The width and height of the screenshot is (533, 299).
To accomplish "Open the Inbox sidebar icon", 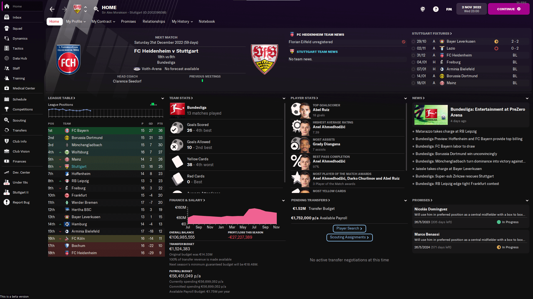I will (7, 17).
